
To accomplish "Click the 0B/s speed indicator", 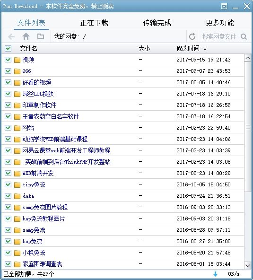I will pos(234,274).
